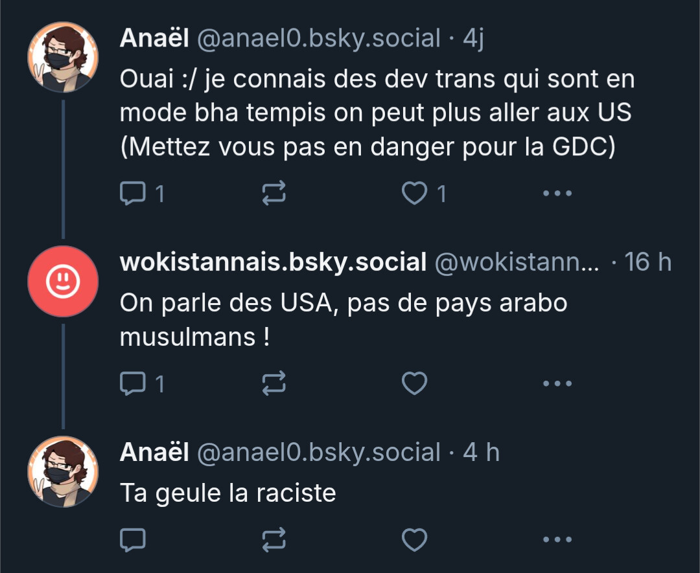700x573 pixels.
Task: Like Anaël's post about going to US
Action: [x=424, y=194]
